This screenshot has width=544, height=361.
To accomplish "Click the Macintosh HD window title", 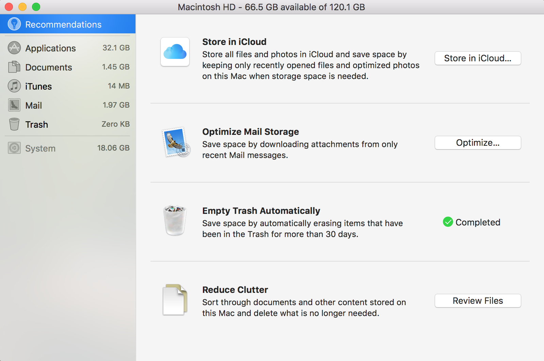I will pos(271,7).
